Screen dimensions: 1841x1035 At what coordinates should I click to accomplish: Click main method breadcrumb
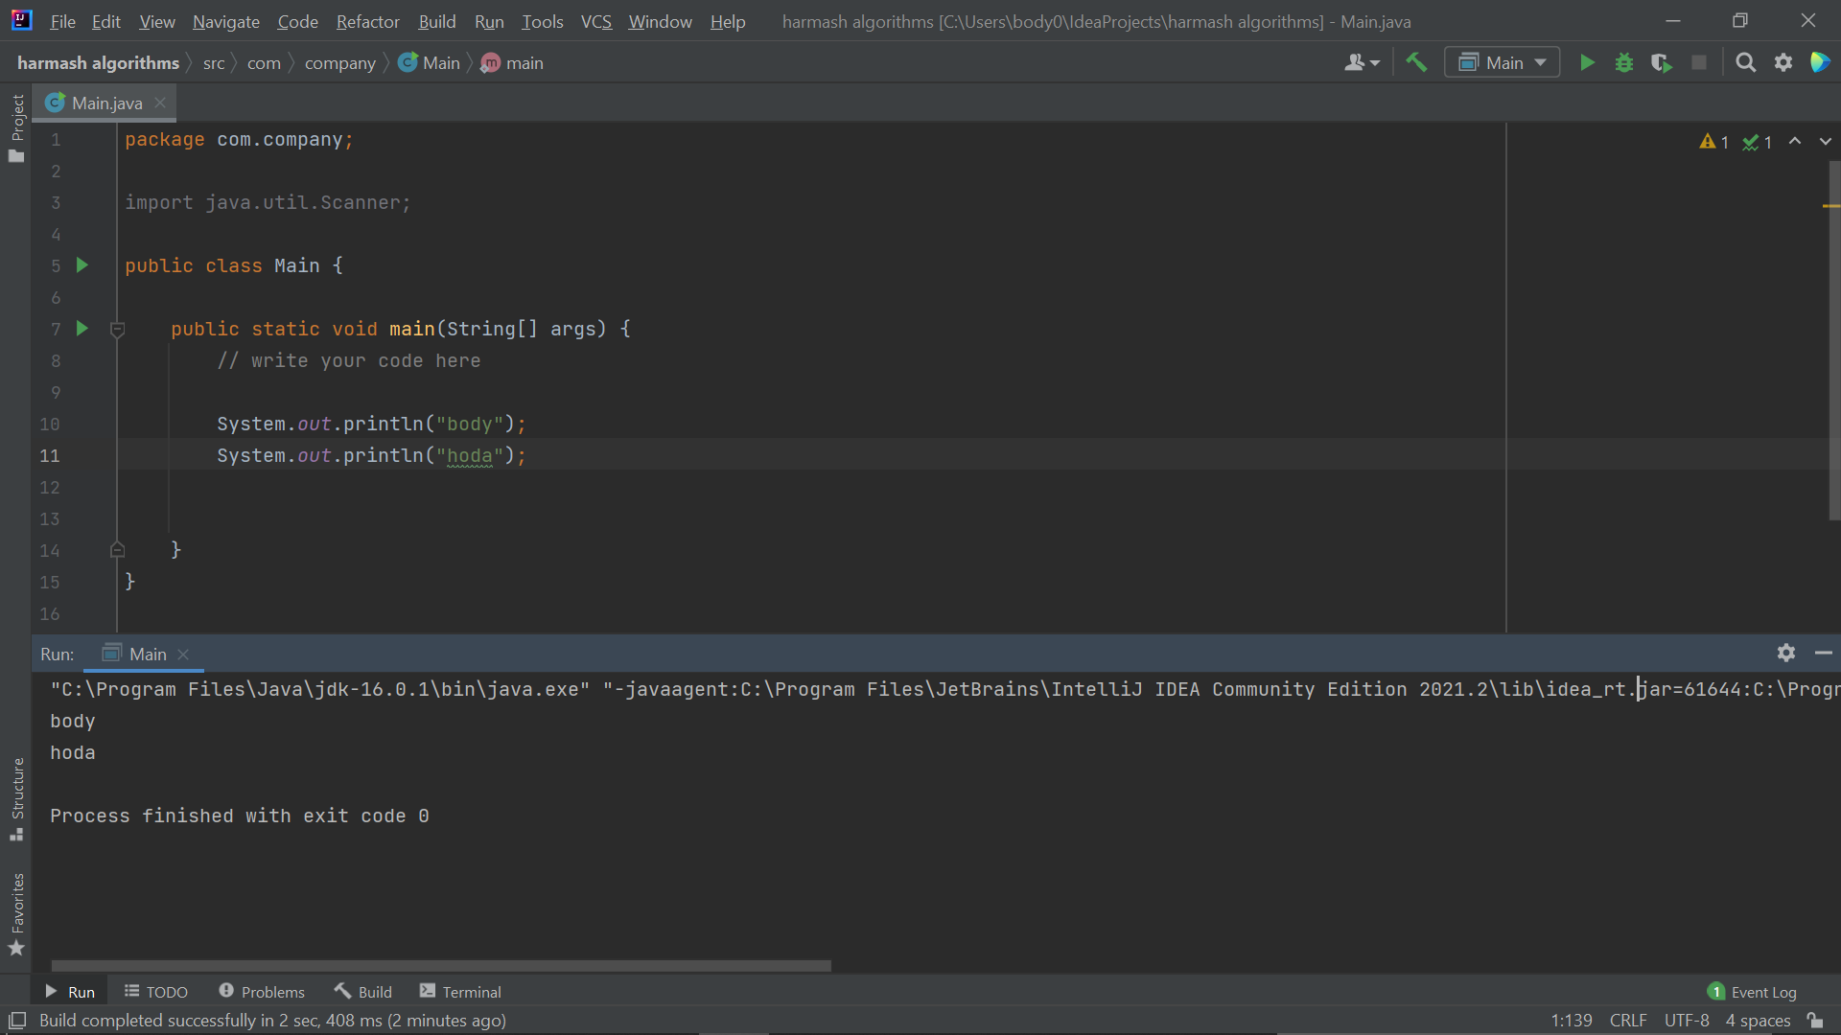pos(512,62)
